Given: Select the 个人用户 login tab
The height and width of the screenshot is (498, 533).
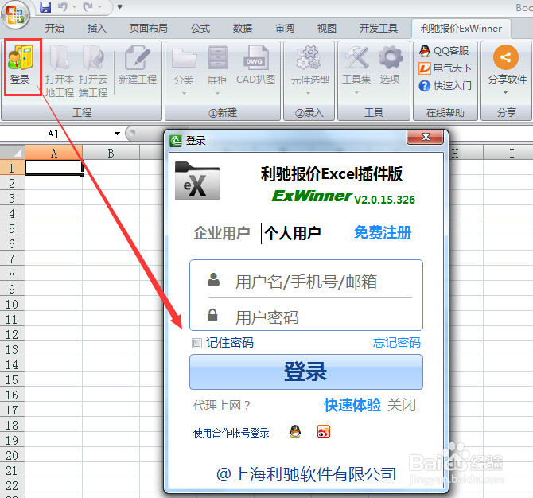Looking at the screenshot, I should coord(293,233).
